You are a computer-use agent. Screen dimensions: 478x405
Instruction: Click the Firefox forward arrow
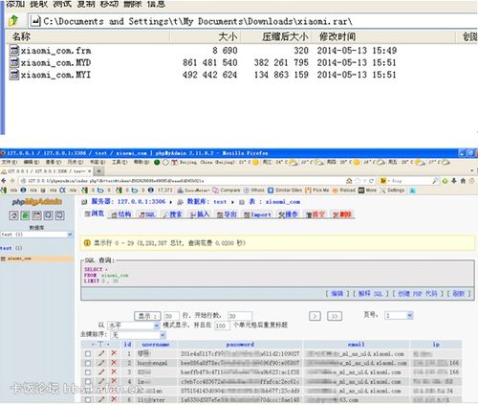12,181
